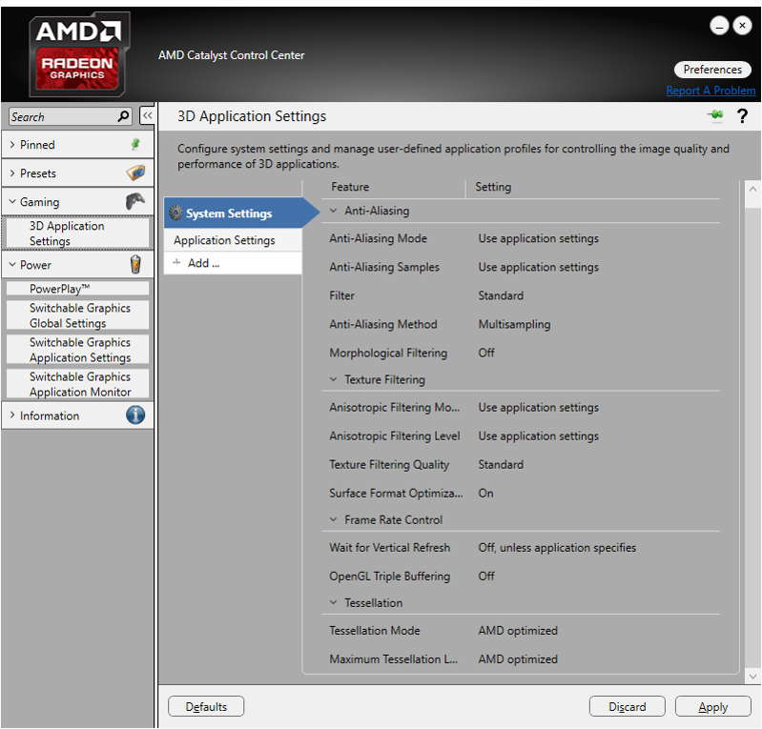Click the Wait for Vertical Refresh label
This screenshot has width=762, height=729.
coord(389,547)
